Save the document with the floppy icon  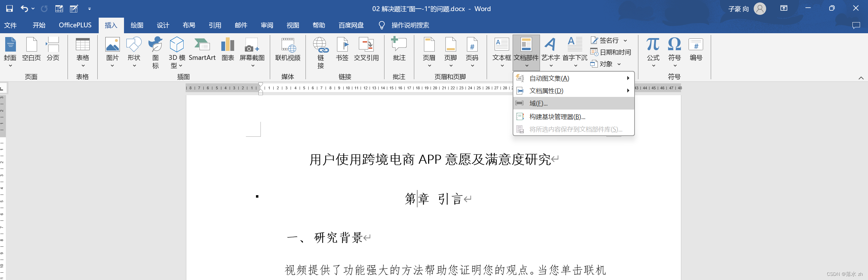(9, 9)
